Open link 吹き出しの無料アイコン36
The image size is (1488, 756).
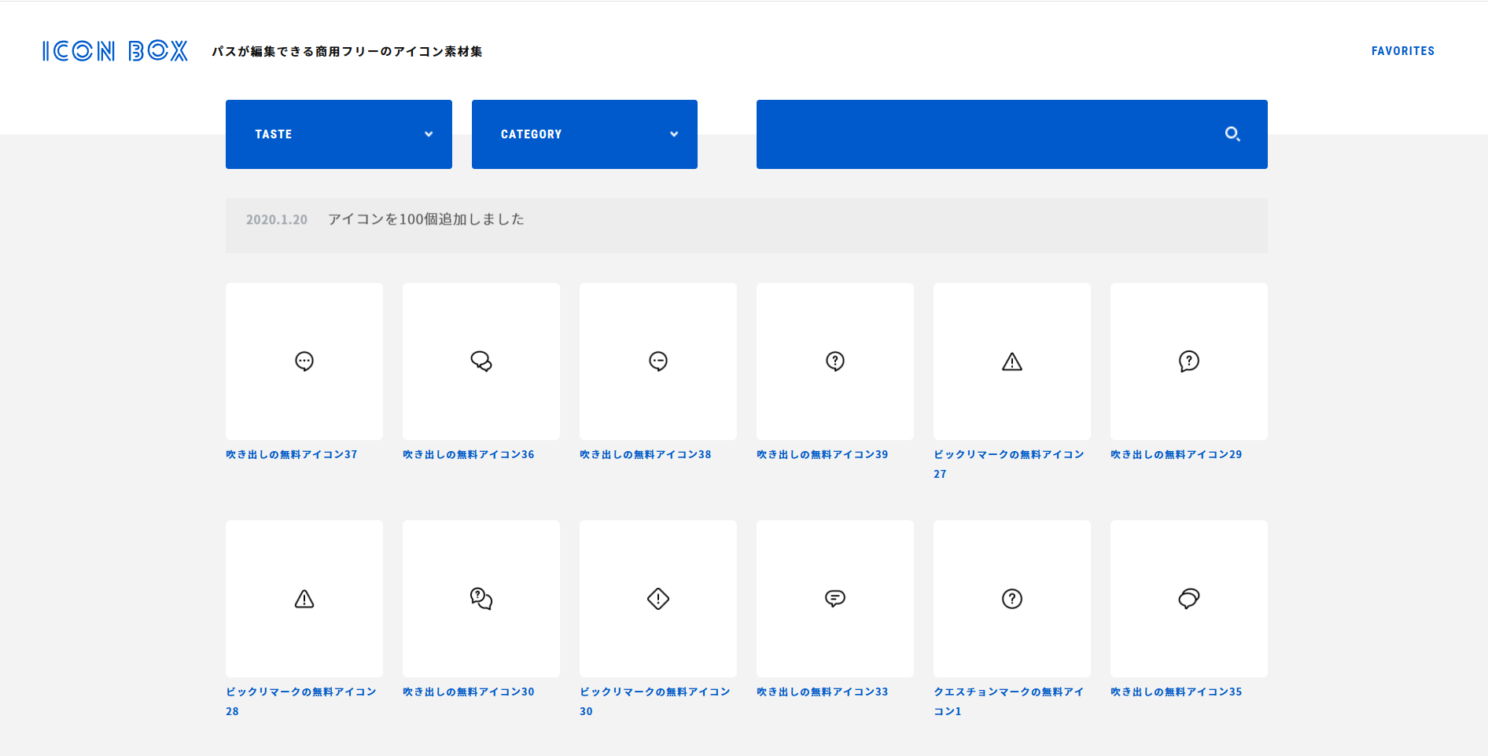(x=469, y=454)
